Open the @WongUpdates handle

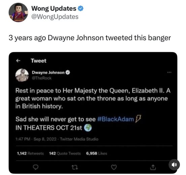point(55,17)
